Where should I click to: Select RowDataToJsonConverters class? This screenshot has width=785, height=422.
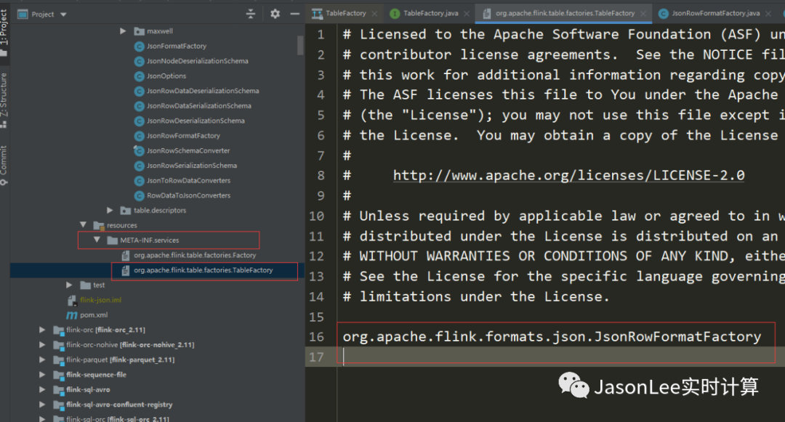(188, 195)
